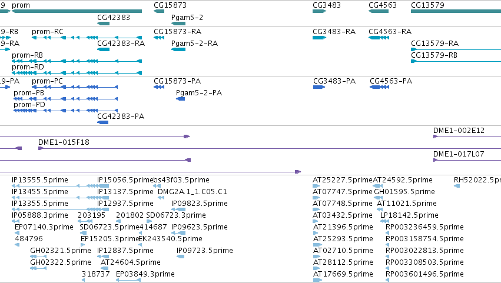
Task: Click the prom gene feature bar
Action: coord(77,11)
